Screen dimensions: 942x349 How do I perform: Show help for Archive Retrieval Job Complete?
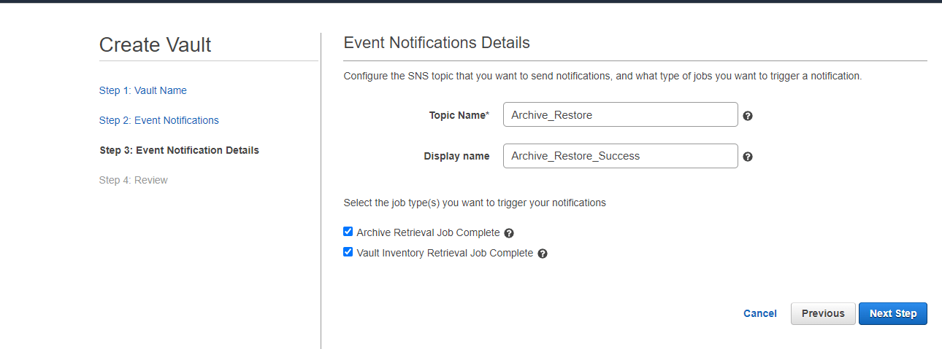click(x=509, y=233)
